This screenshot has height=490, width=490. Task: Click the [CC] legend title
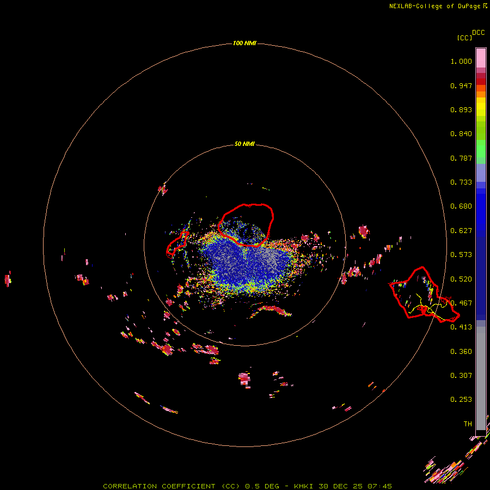click(464, 38)
